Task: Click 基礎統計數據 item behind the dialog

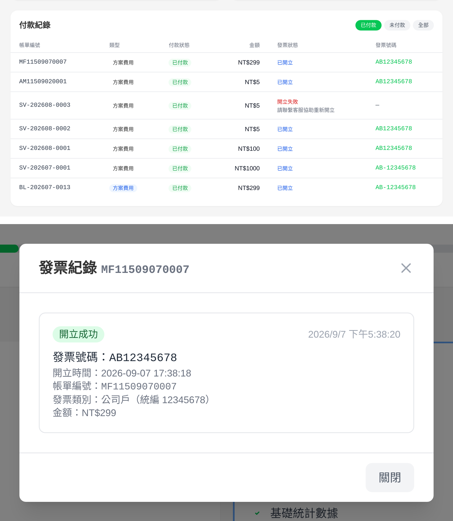Action: (304, 513)
